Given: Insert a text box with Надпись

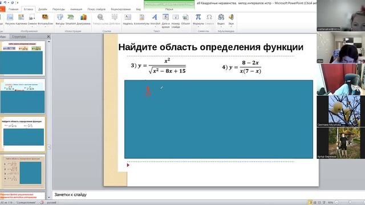Looking at the screenshot, I should (128, 19).
